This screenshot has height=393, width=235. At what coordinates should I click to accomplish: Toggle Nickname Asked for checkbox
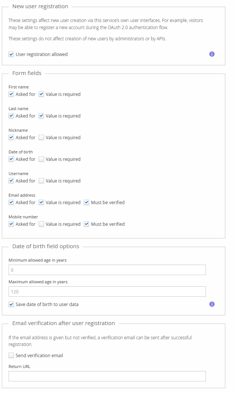point(11,137)
